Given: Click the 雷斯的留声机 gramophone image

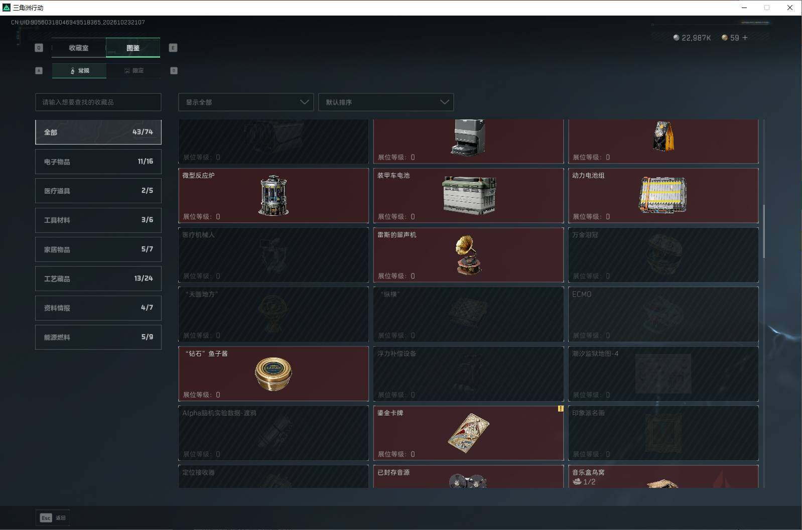Looking at the screenshot, I should tap(469, 255).
